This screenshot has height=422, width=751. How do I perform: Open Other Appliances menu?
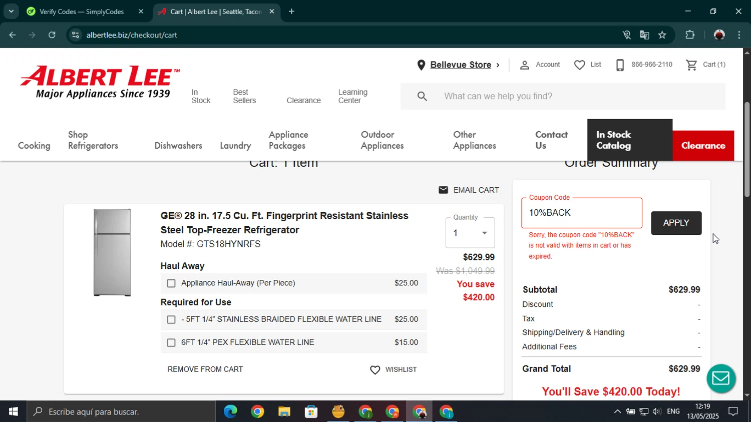coord(475,140)
